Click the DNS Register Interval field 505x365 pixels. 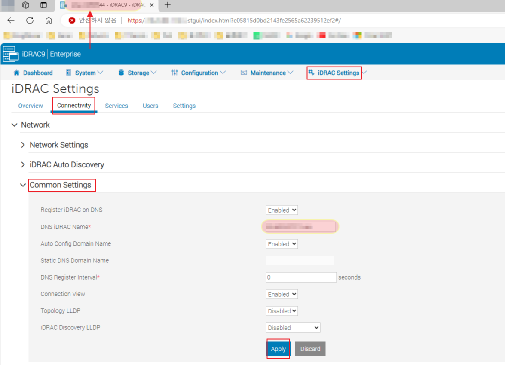301,277
